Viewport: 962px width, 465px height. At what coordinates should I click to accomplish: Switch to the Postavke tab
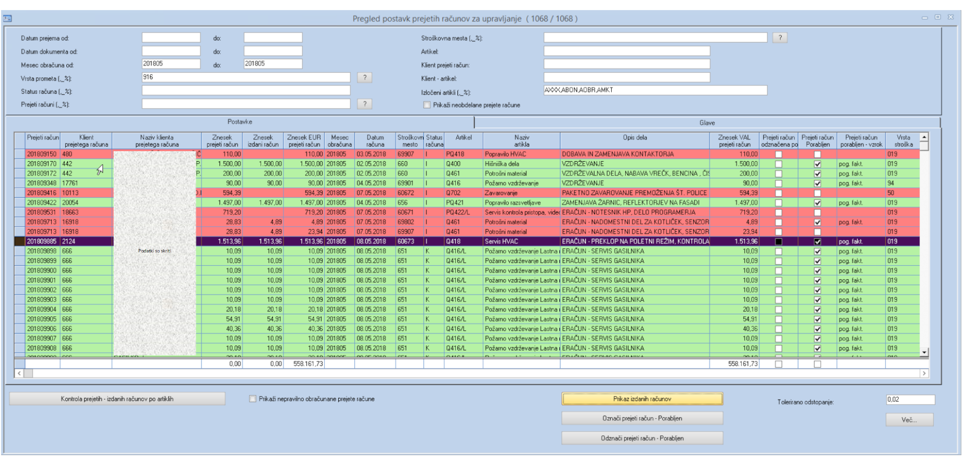[240, 122]
